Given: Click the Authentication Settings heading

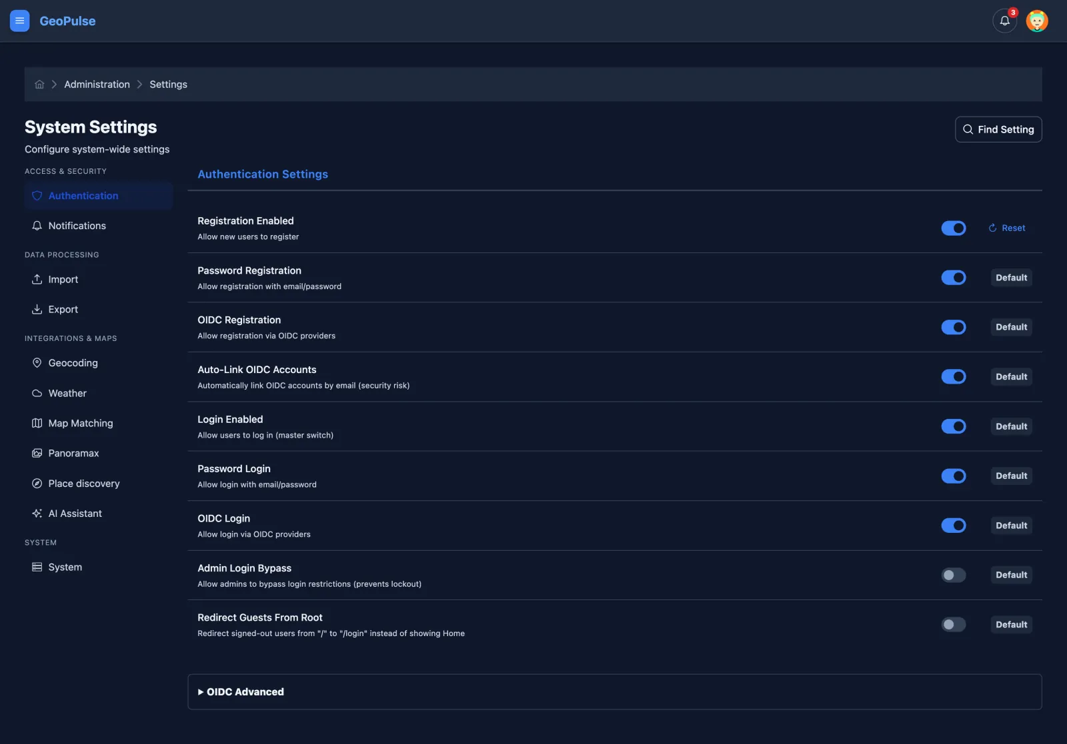Looking at the screenshot, I should coord(263,175).
